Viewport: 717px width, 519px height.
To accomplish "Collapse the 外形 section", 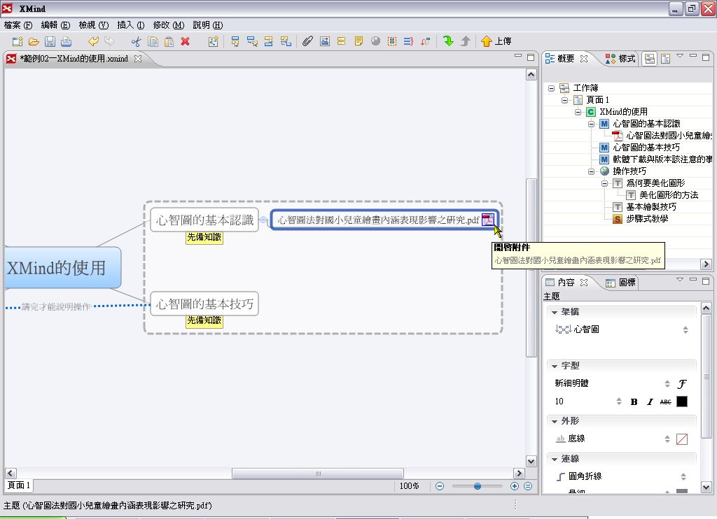I will [x=555, y=421].
